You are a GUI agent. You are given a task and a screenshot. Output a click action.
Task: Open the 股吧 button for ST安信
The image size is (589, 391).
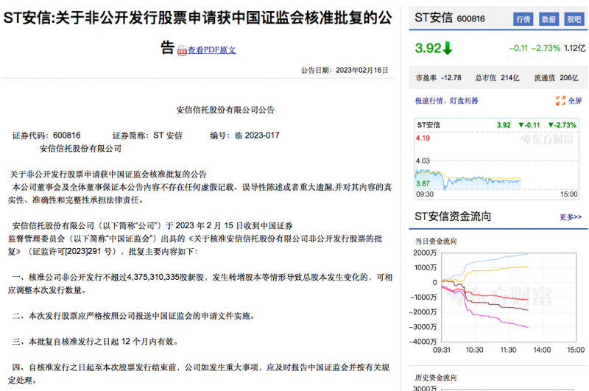pyautogui.click(x=574, y=19)
